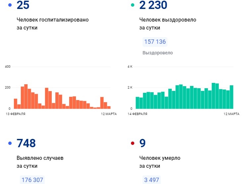Click the teal dot beside 2 230 recovered
Image resolution: width=248 pixels, height=184 pixels.
click(133, 5)
